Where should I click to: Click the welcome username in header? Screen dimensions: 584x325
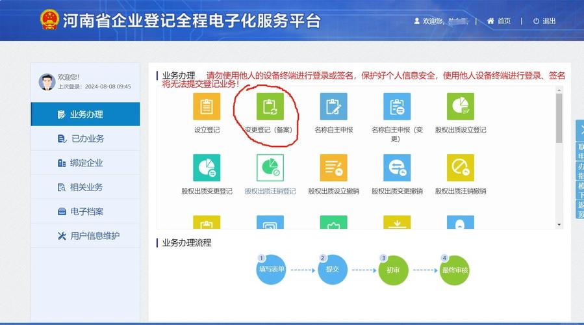point(441,21)
